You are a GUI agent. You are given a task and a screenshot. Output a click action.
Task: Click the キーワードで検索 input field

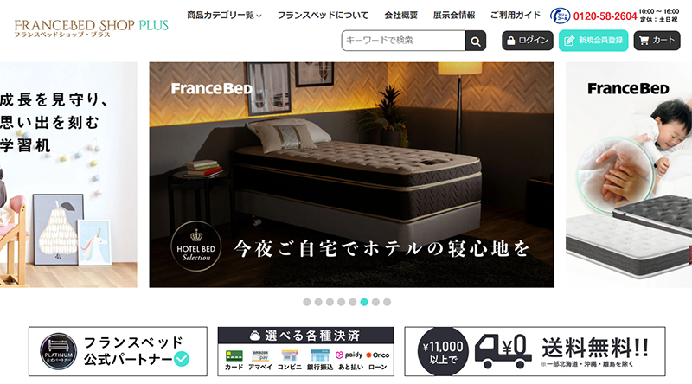coord(403,41)
